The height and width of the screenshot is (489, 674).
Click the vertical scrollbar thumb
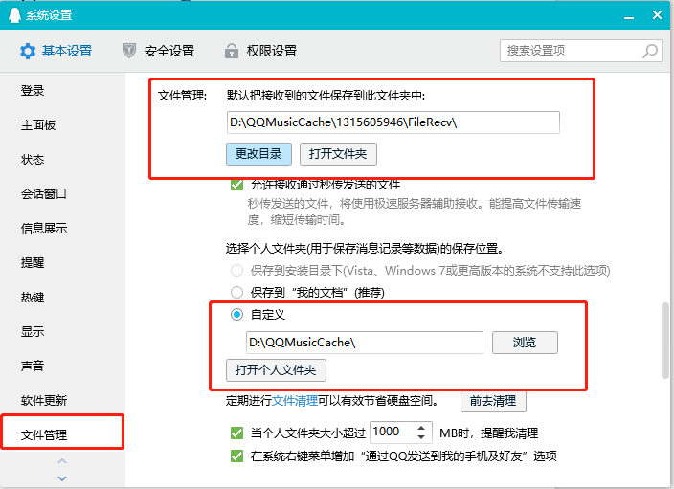[x=665, y=341]
